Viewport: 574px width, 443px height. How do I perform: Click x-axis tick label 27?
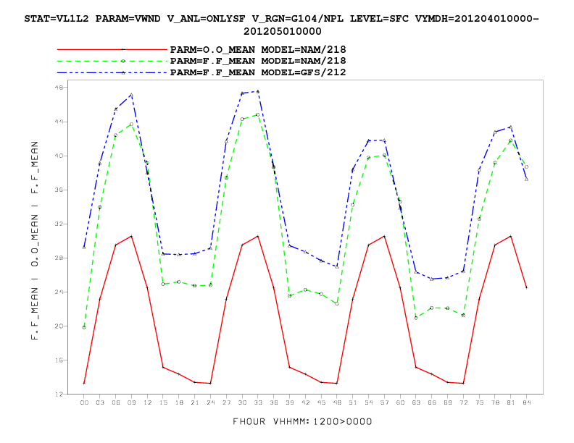[226, 402]
